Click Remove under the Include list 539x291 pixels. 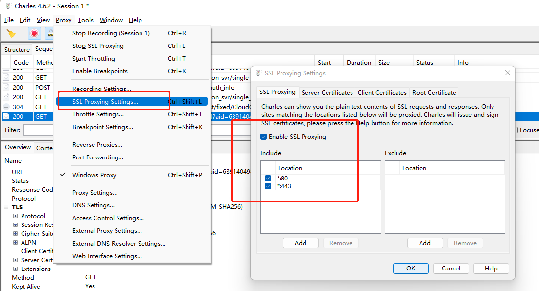tap(341, 243)
